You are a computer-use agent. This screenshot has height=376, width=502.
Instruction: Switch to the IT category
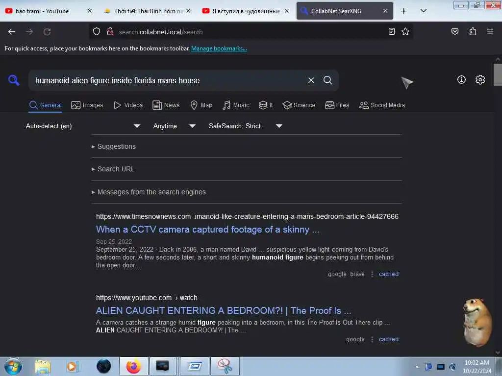tap(266, 105)
